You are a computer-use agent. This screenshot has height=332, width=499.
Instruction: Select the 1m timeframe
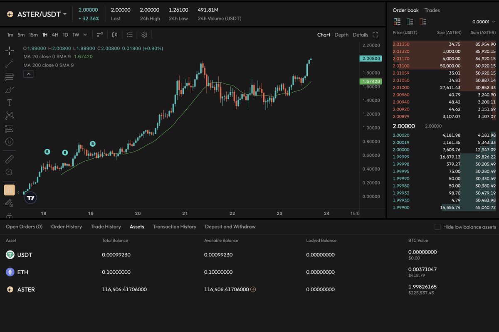pos(10,35)
